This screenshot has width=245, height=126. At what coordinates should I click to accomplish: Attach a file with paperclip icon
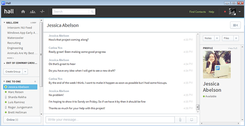tap(180, 120)
